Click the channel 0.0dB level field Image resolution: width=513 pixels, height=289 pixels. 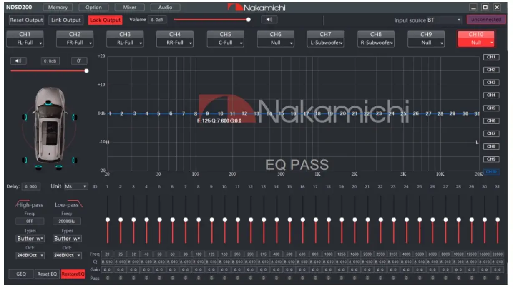click(x=50, y=61)
